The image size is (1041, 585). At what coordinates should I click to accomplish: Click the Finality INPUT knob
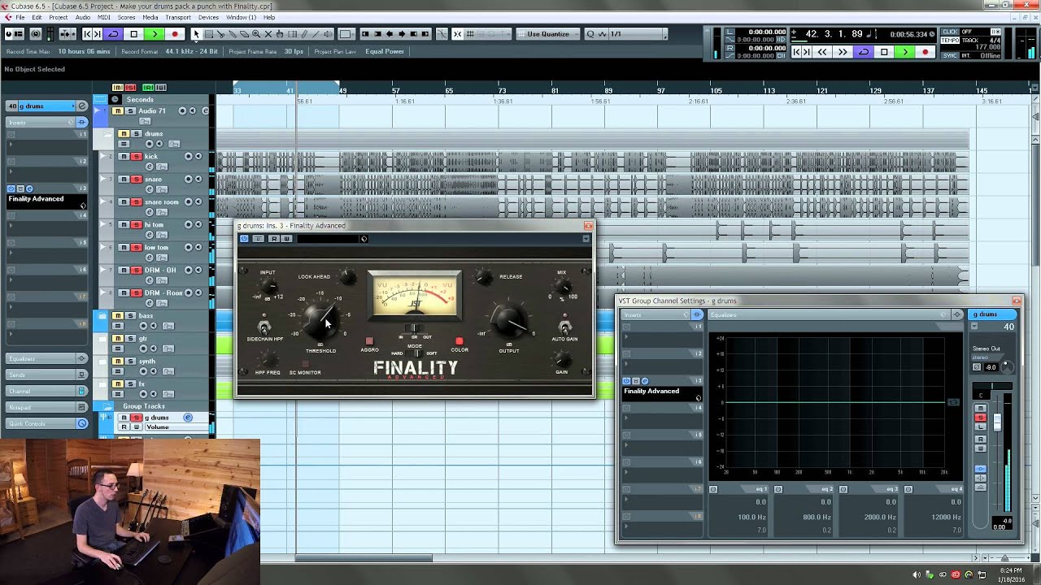tap(268, 286)
